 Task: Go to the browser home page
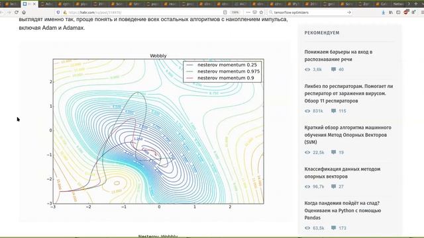[x=24, y=13]
